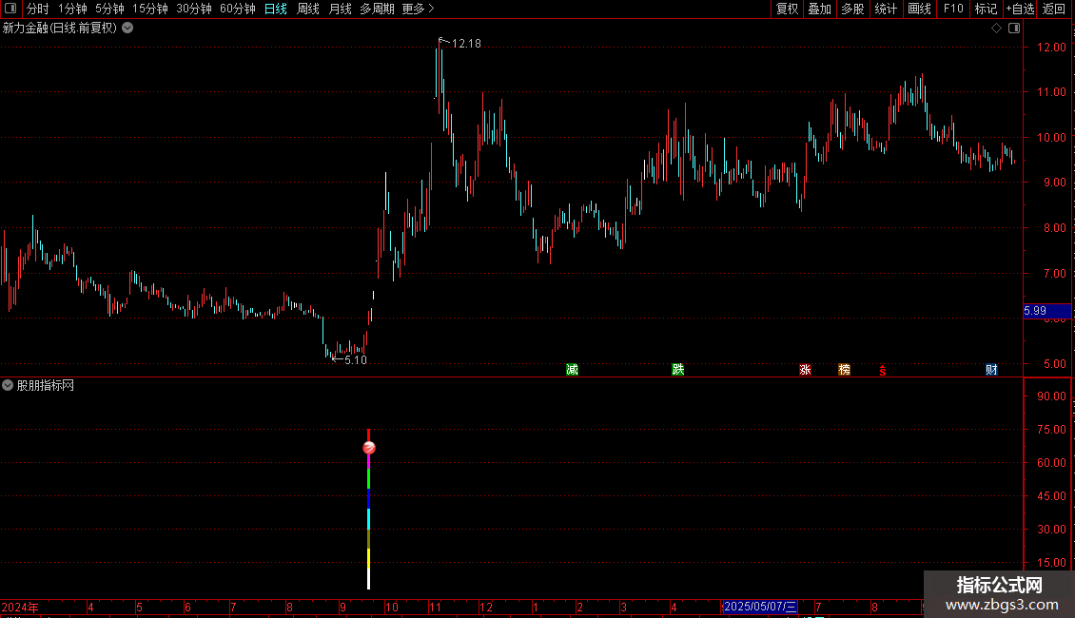Toggle the side panel icon at top-right of chart
Screen dimensions: 1075x618
pos(1014,29)
